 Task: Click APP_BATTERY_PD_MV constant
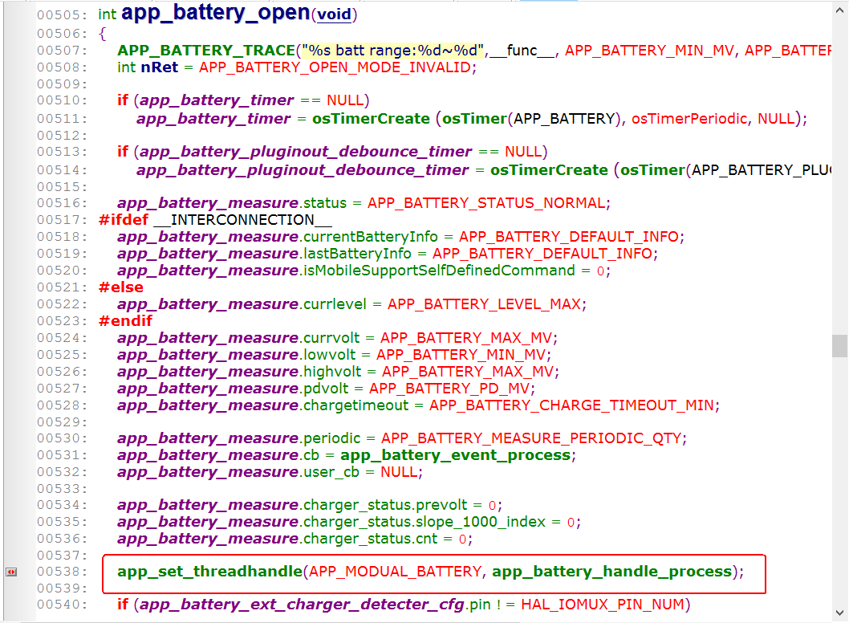[449, 389]
